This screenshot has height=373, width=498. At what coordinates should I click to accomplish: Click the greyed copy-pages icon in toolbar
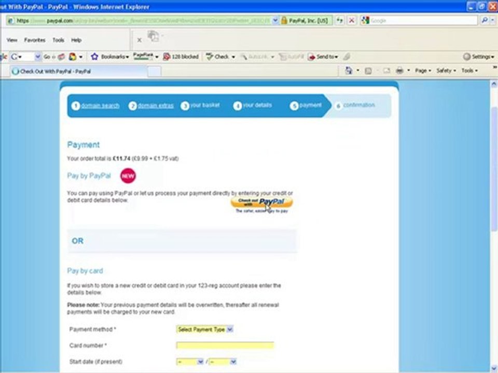[153, 36]
